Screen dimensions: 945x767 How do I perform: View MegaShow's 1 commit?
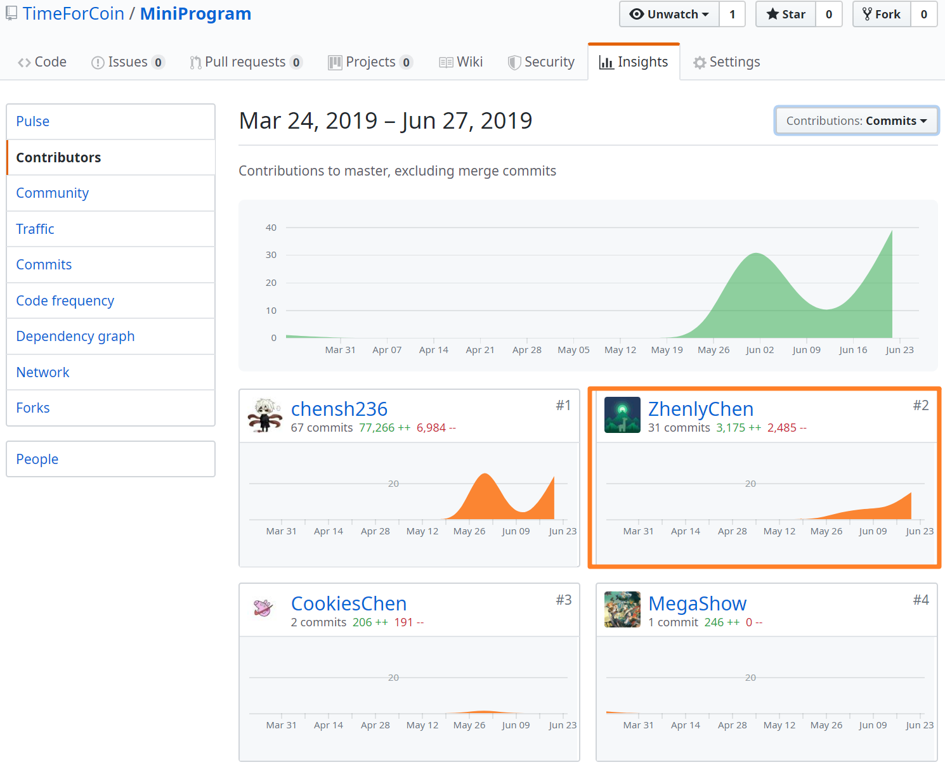pos(673,622)
